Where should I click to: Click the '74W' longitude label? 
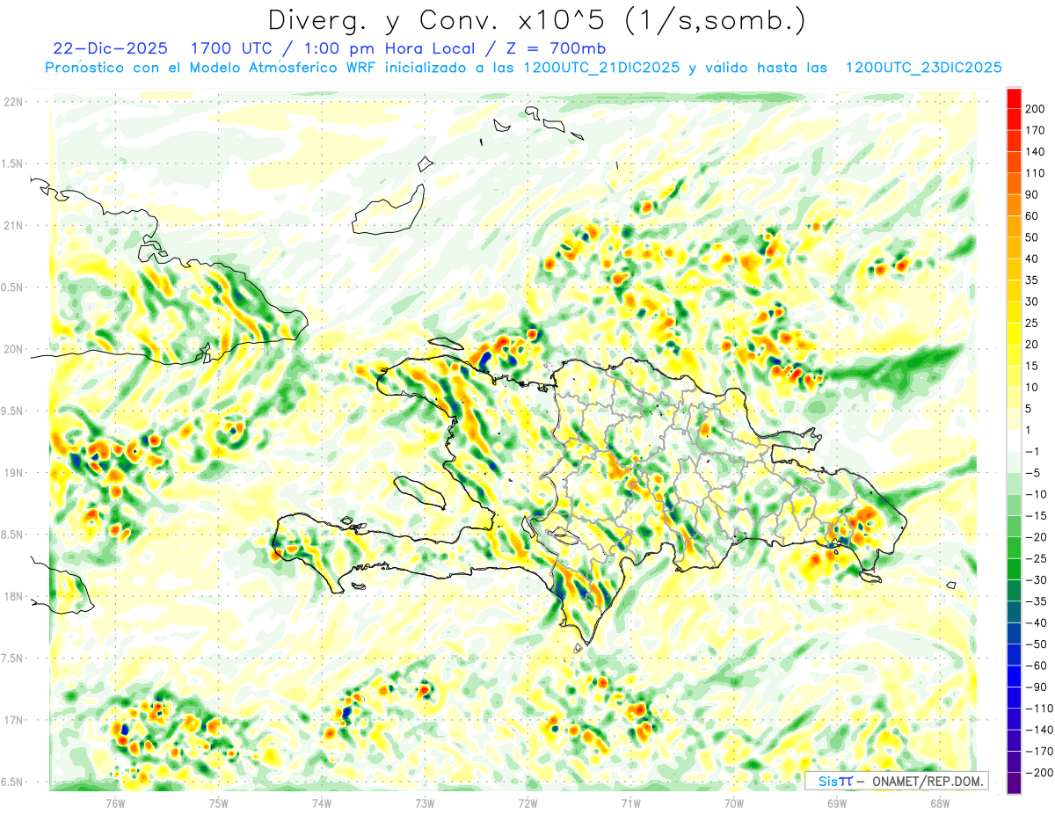(322, 802)
